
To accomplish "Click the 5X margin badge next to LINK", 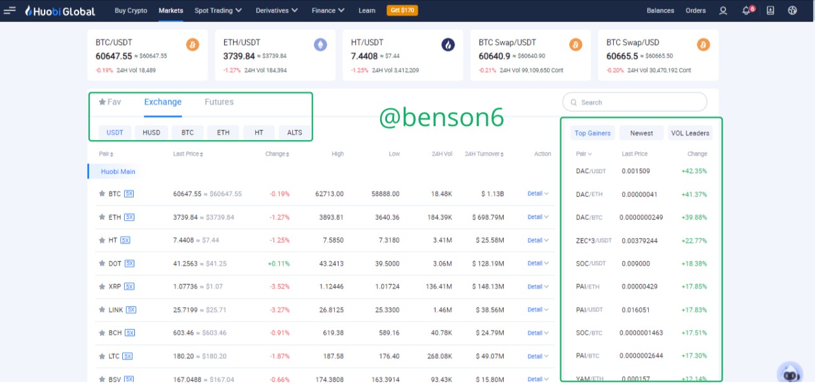I will click(x=131, y=310).
